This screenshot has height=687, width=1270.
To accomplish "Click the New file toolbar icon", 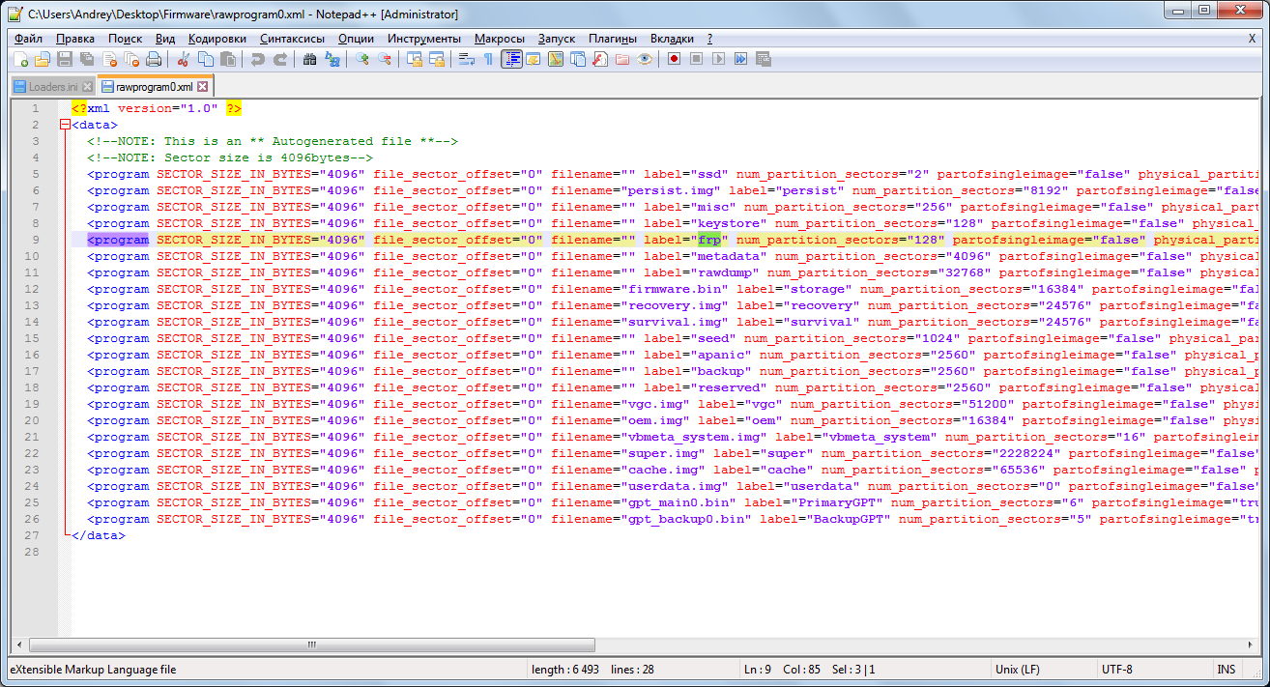I will coord(21,60).
